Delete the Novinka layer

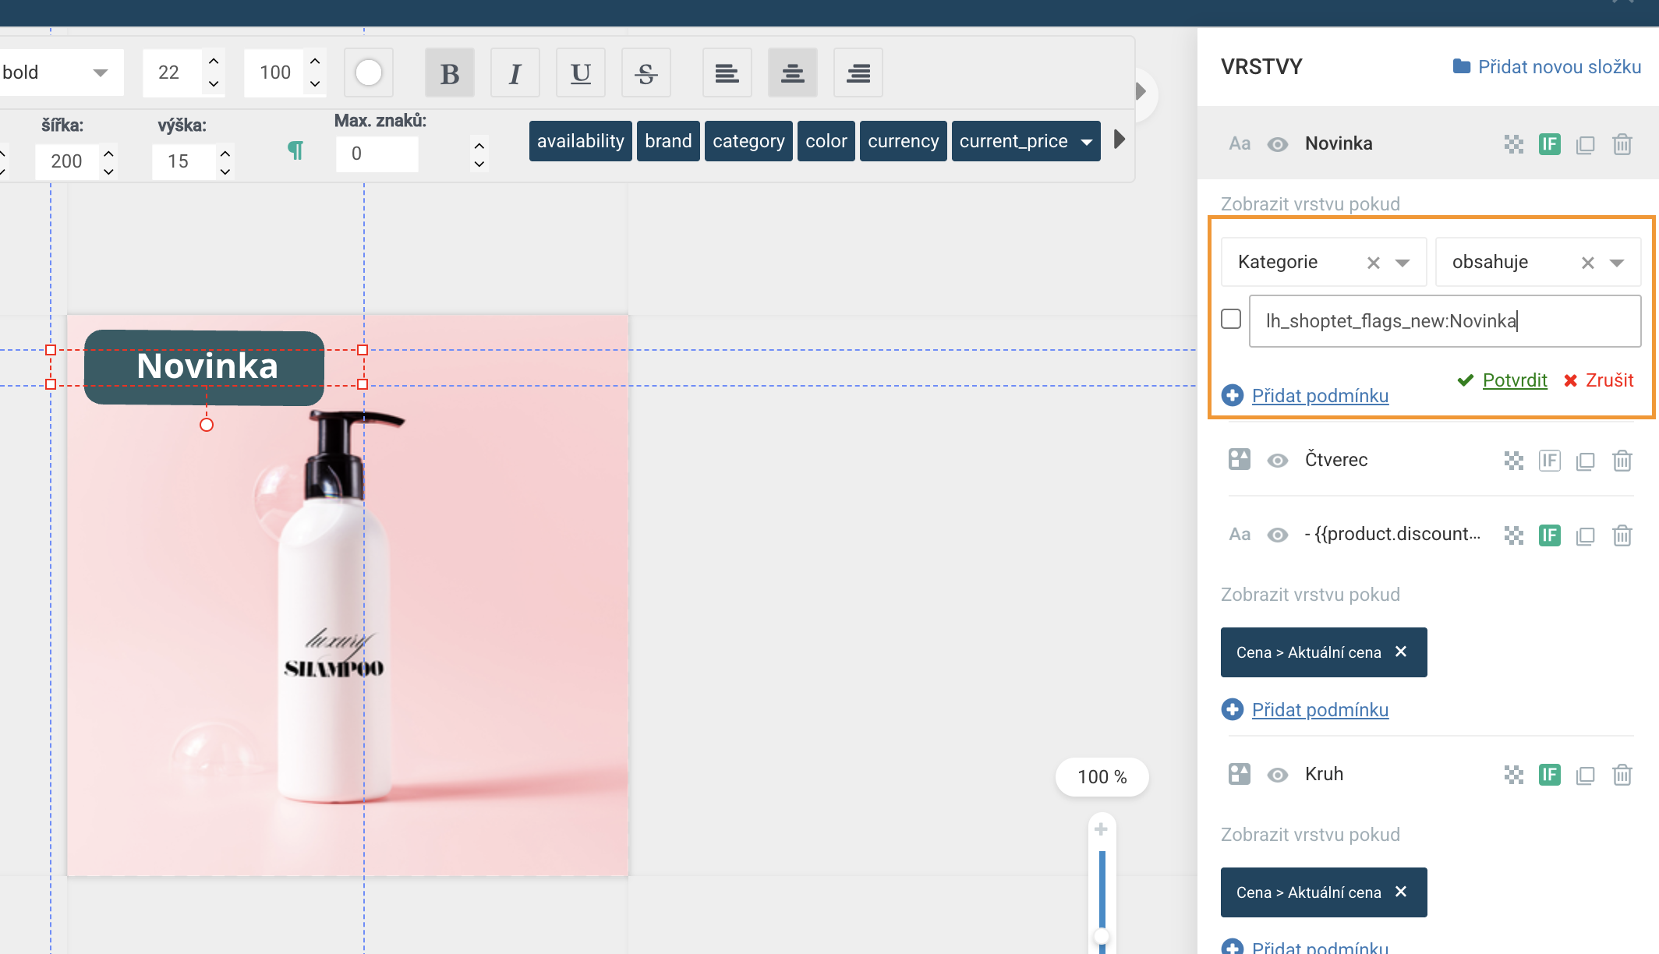(x=1622, y=144)
